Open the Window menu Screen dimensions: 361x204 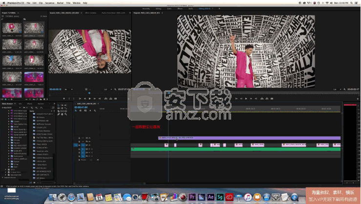(76, 3)
